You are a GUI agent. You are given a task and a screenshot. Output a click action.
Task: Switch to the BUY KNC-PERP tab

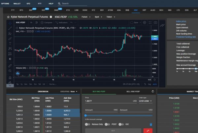tap(99, 91)
